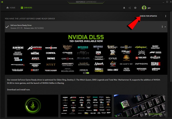Open the RTX keyboard thumbnail
The image size is (172, 119).
coord(140,106)
